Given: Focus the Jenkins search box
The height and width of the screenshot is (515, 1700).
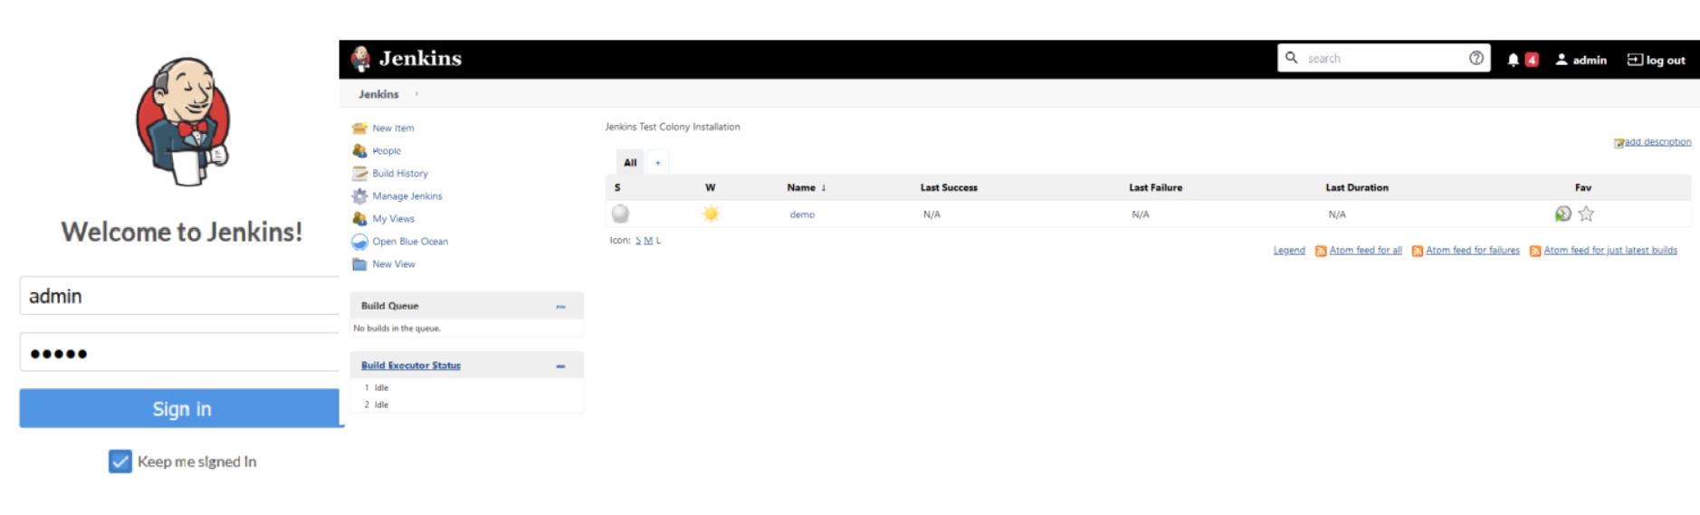Looking at the screenshot, I should click(x=1383, y=58).
